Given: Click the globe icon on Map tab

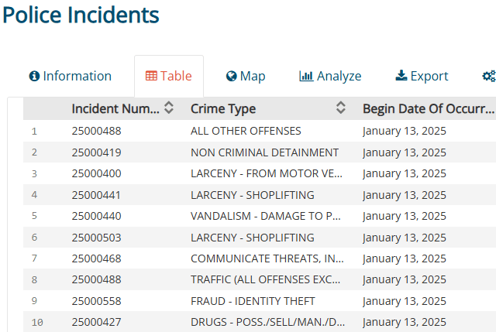Looking at the screenshot, I should click(231, 77).
